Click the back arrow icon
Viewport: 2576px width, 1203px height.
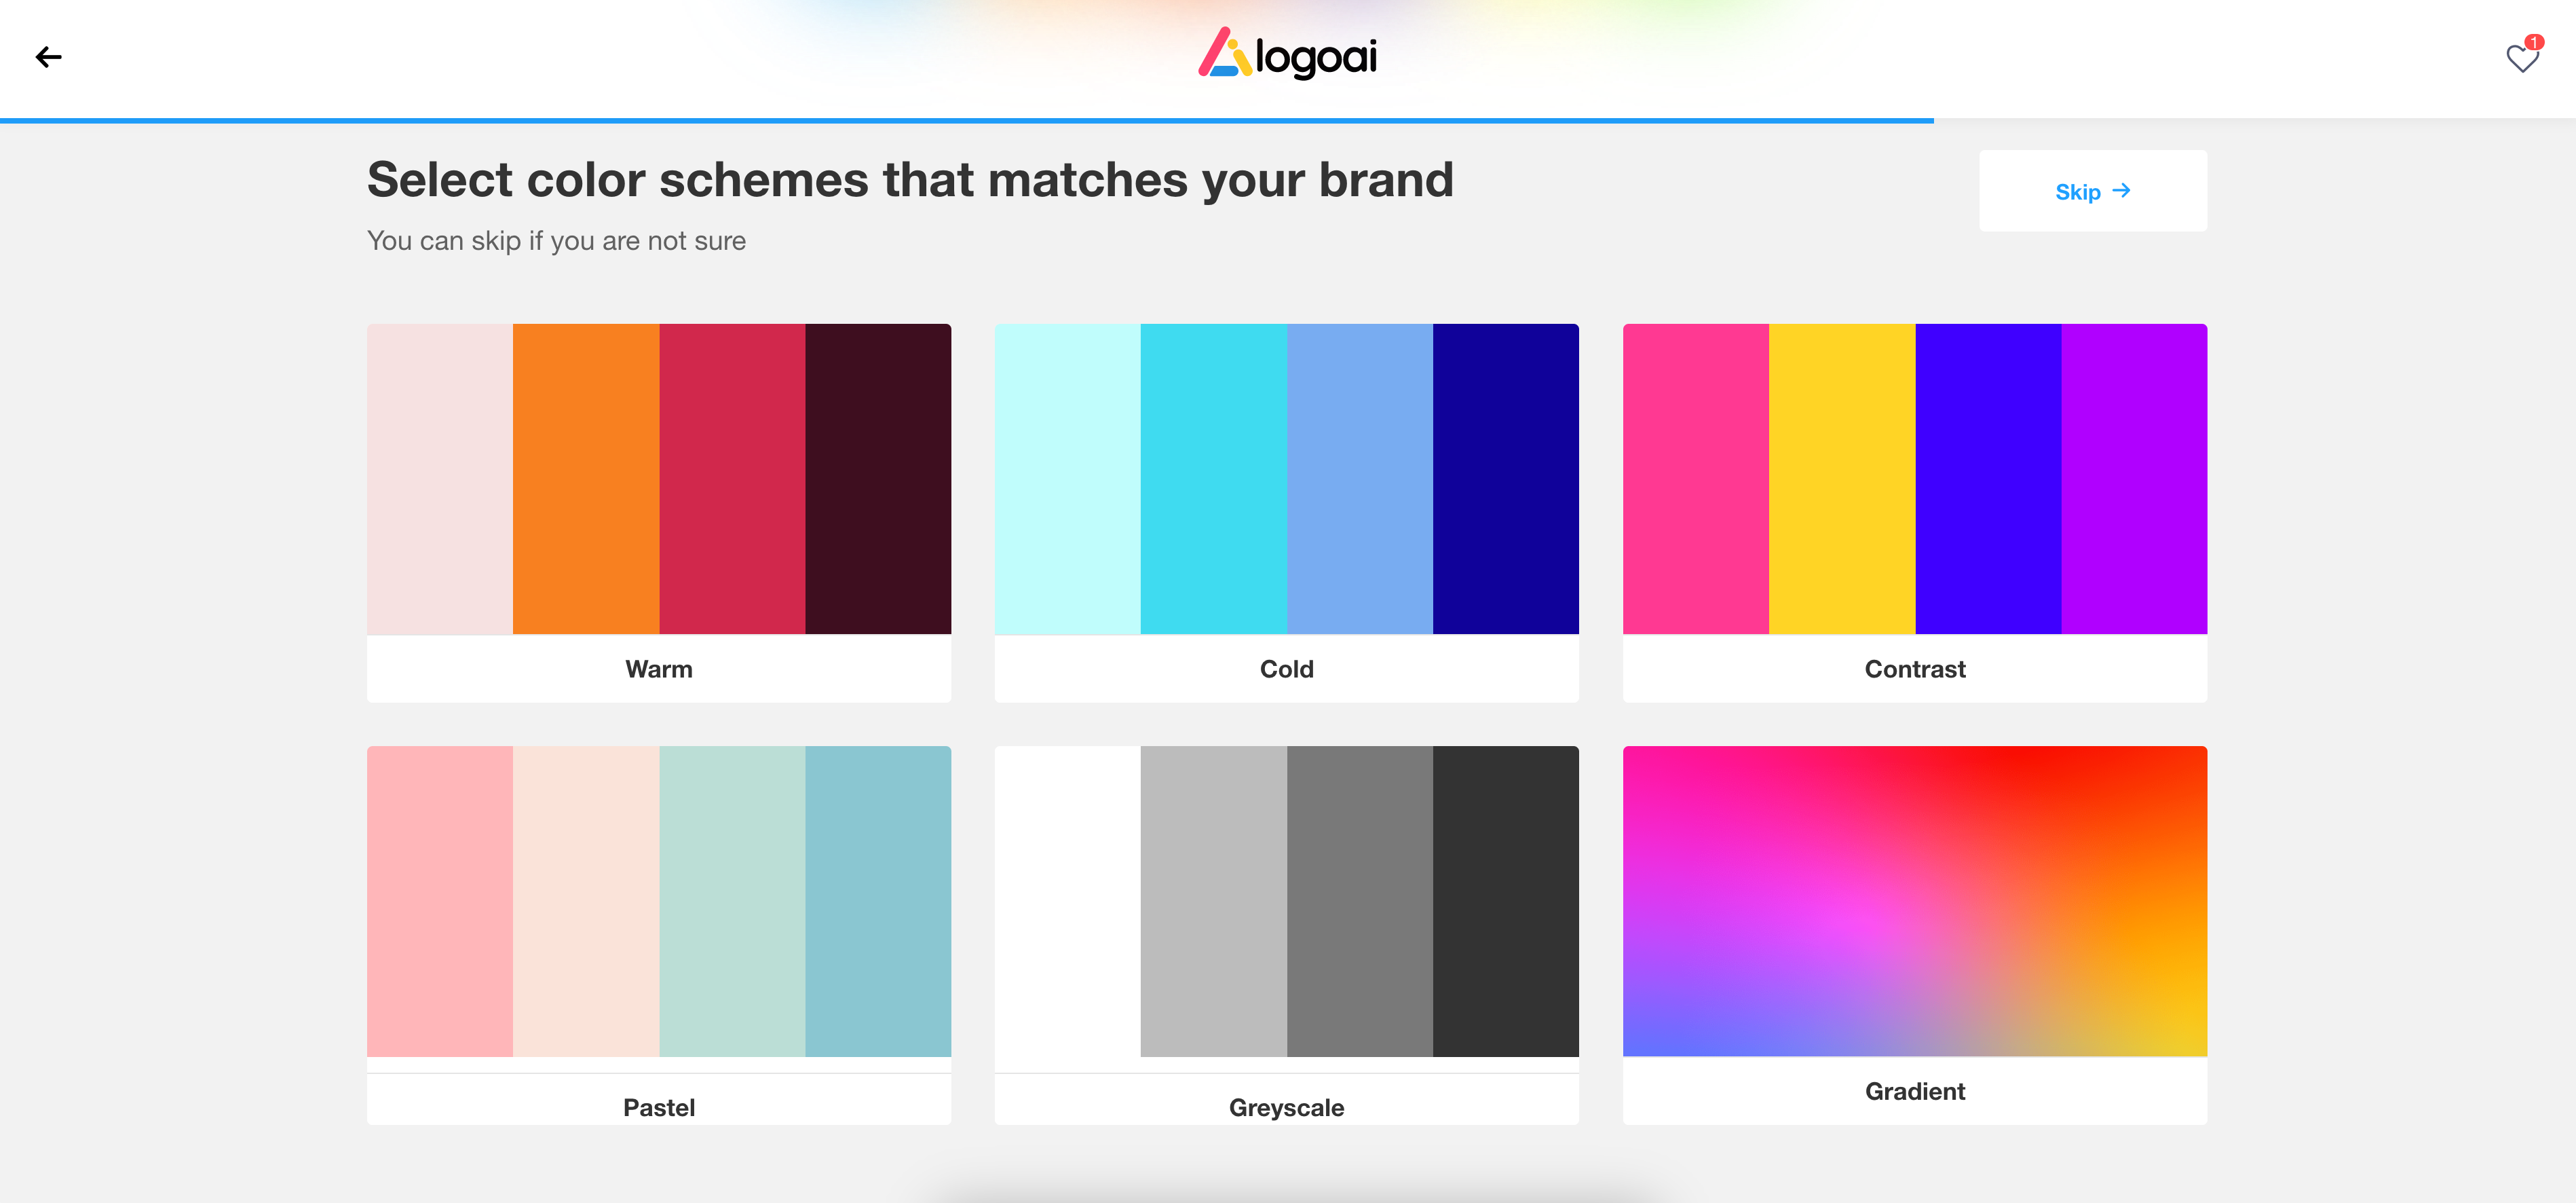[48, 57]
